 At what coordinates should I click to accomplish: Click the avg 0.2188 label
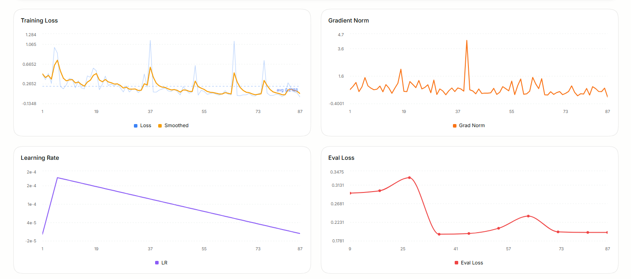[287, 90]
